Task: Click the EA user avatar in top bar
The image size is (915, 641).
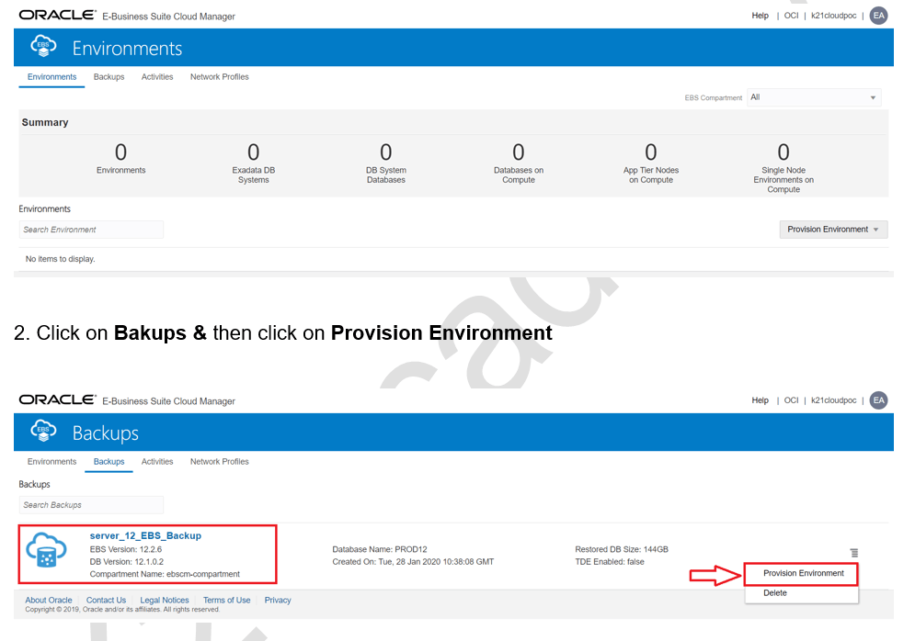Action: click(878, 15)
